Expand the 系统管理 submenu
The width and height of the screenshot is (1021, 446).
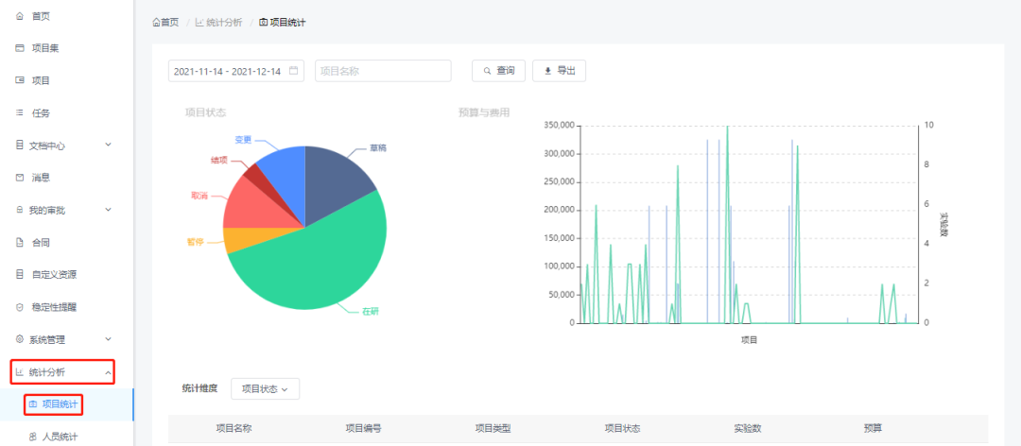pyautogui.click(x=107, y=339)
